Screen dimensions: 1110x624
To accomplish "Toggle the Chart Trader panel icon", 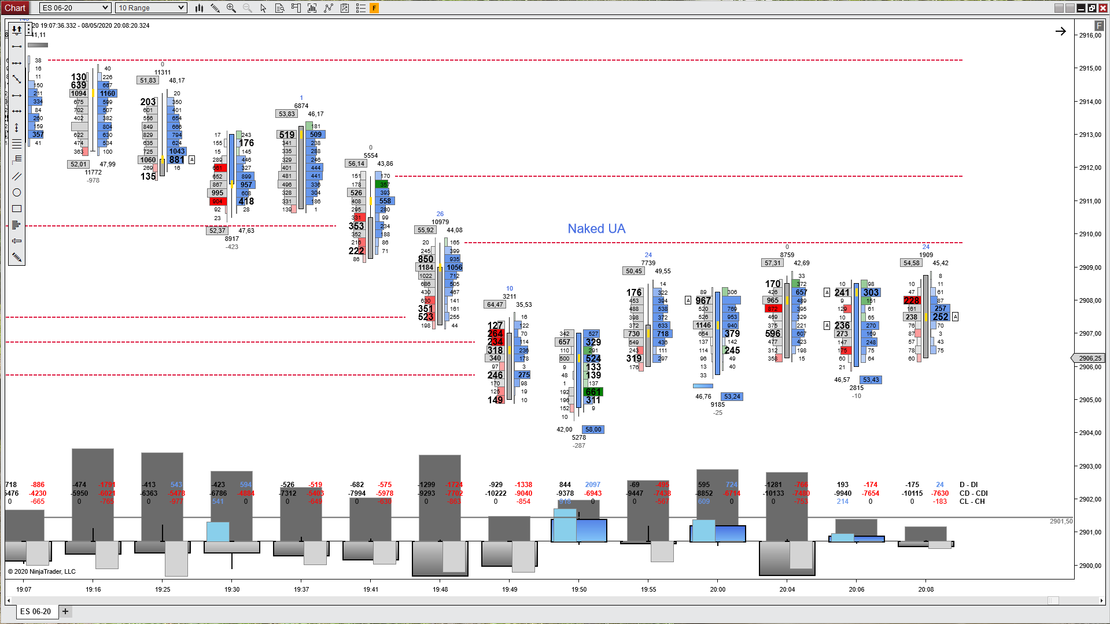I will pos(296,8).
